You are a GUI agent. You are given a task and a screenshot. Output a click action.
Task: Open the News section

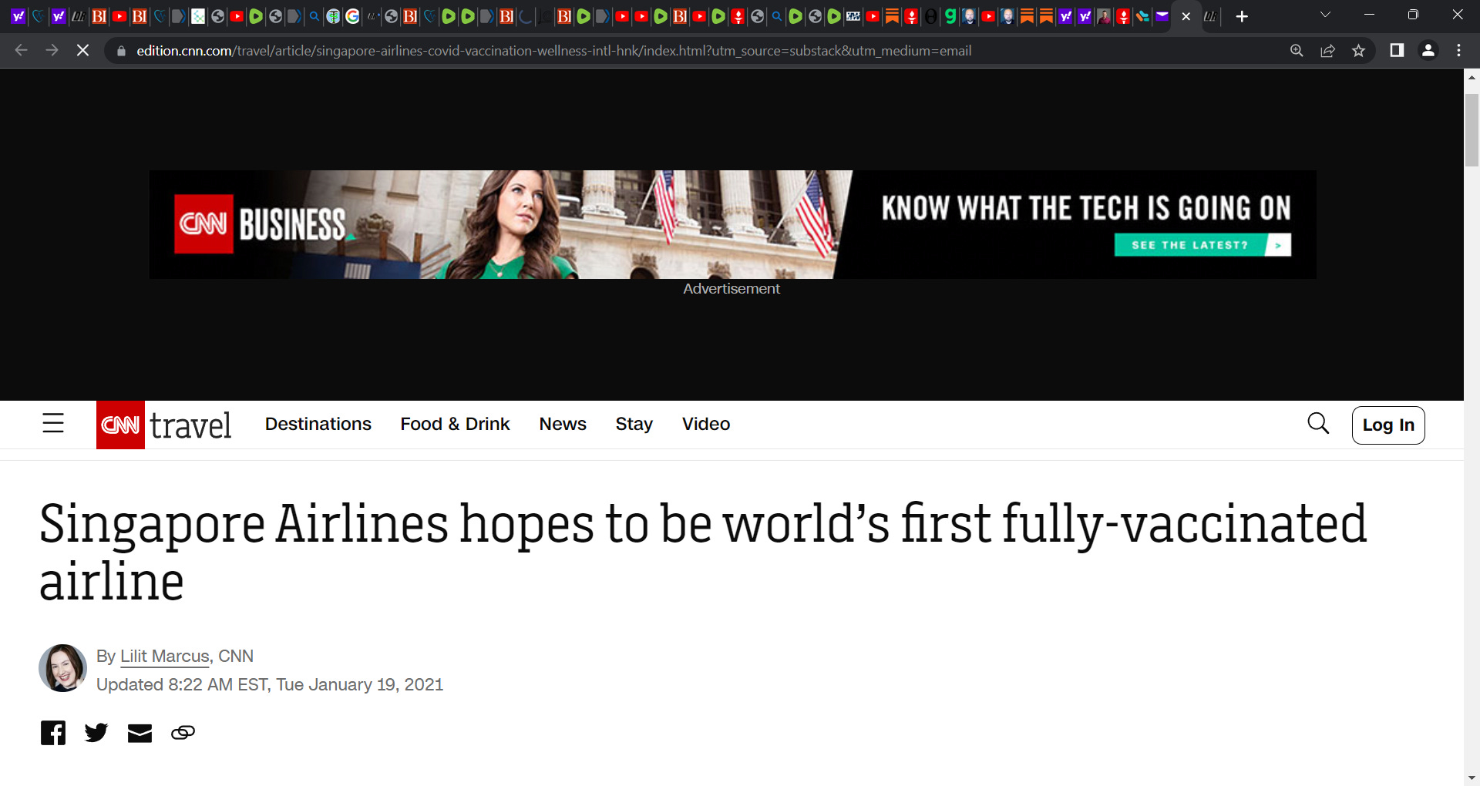tap(563, 424)
